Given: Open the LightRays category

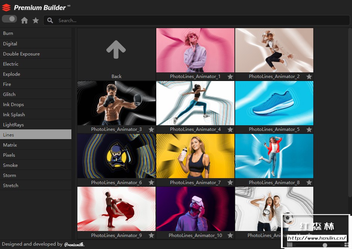Looking at the screenshot, I should pos(36,124).
